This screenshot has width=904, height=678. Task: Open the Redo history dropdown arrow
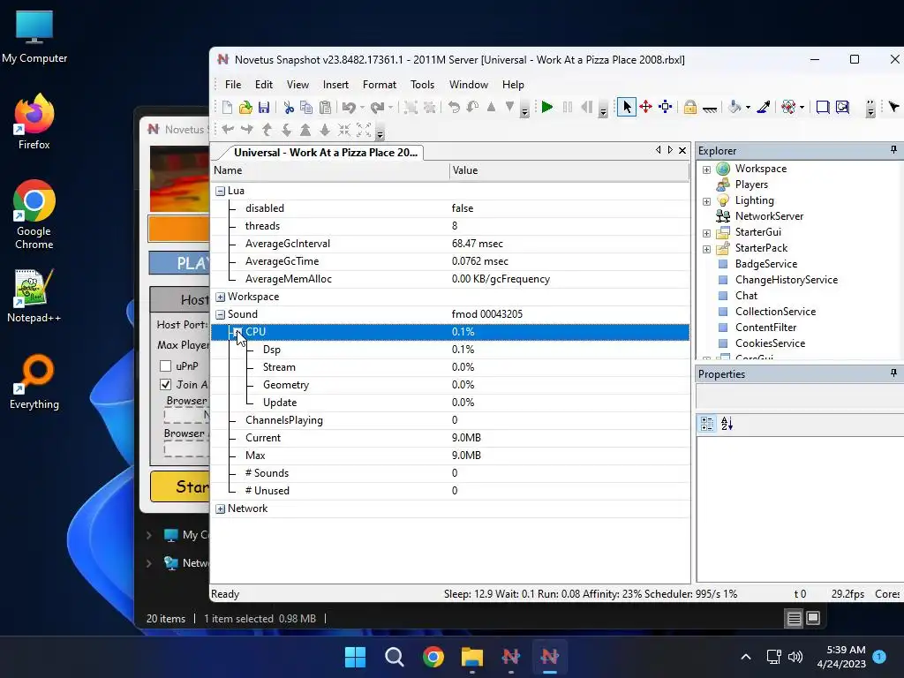[390, 108]
